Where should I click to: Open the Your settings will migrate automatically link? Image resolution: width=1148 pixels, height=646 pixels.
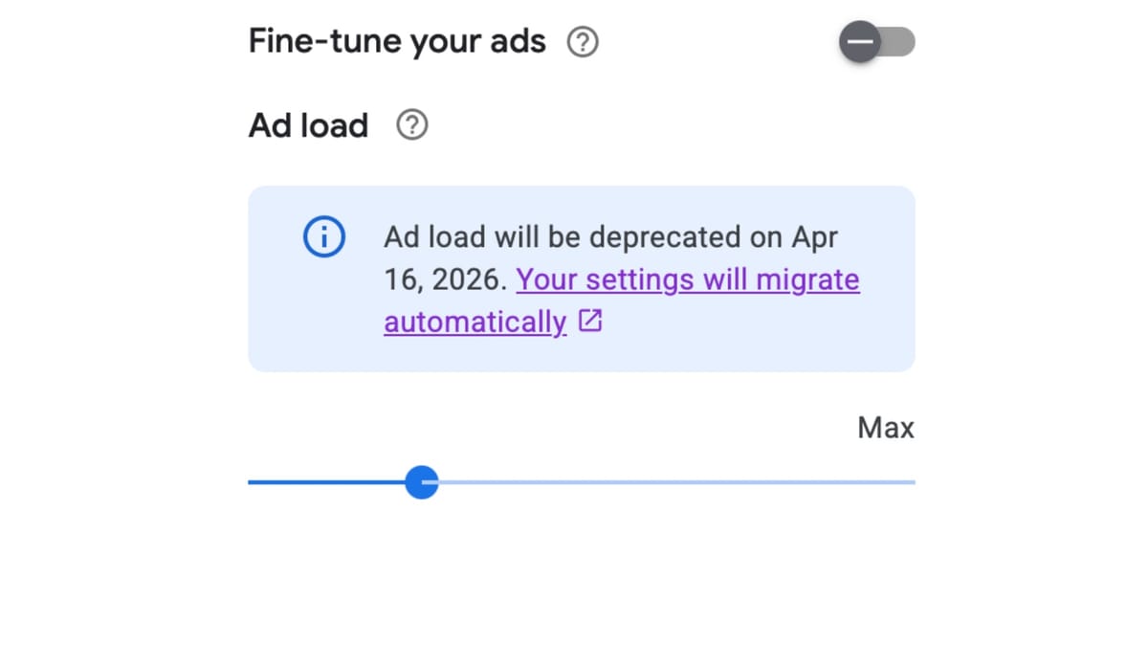(687, 278)
